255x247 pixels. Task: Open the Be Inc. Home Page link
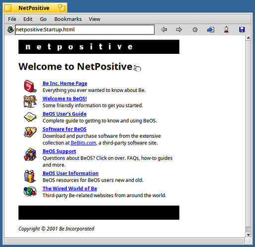(65, 83)
